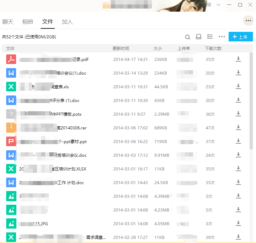The width and height of the screenshot is (256, 243).
Task: Click image icon of 115.JPG
Action: 11,223
